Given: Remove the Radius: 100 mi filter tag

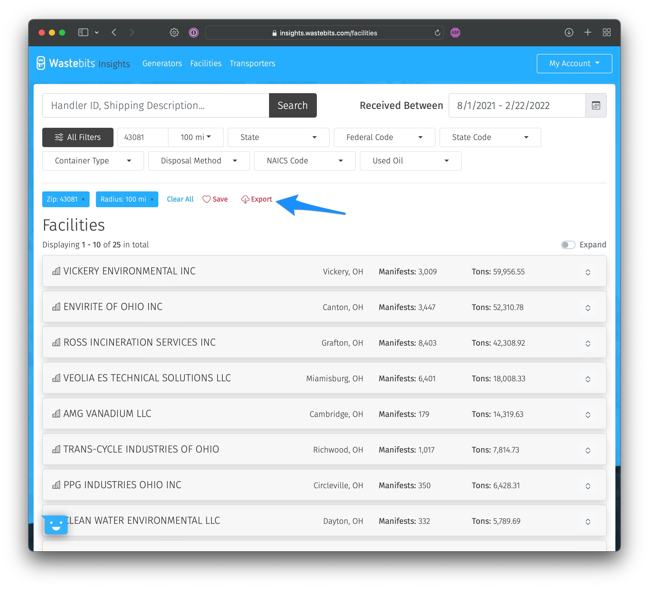Looking at the screenshot, I should click(152, 199).
